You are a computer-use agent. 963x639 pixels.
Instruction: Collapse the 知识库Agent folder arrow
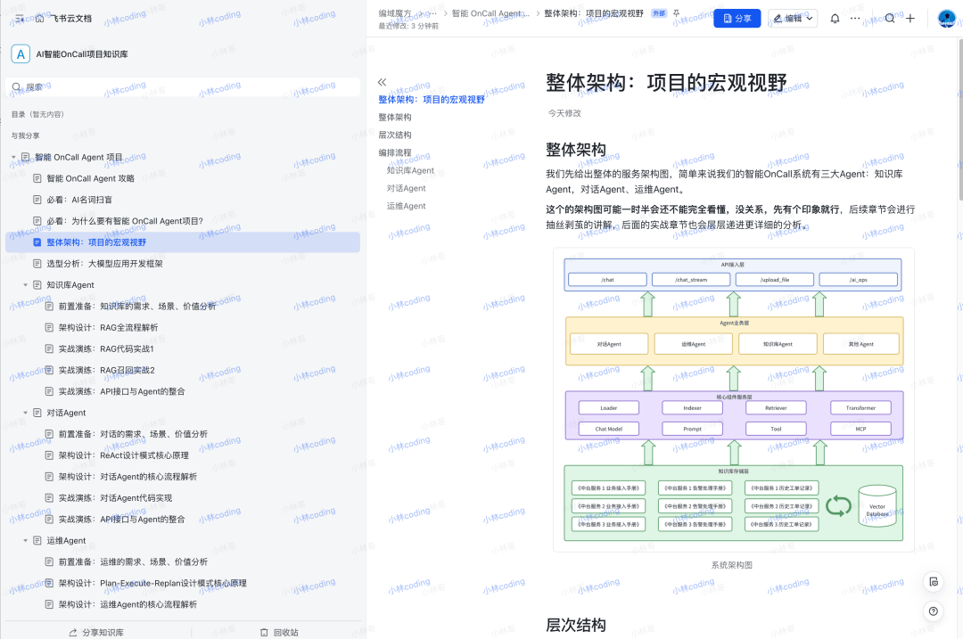[x=26, y=285]
